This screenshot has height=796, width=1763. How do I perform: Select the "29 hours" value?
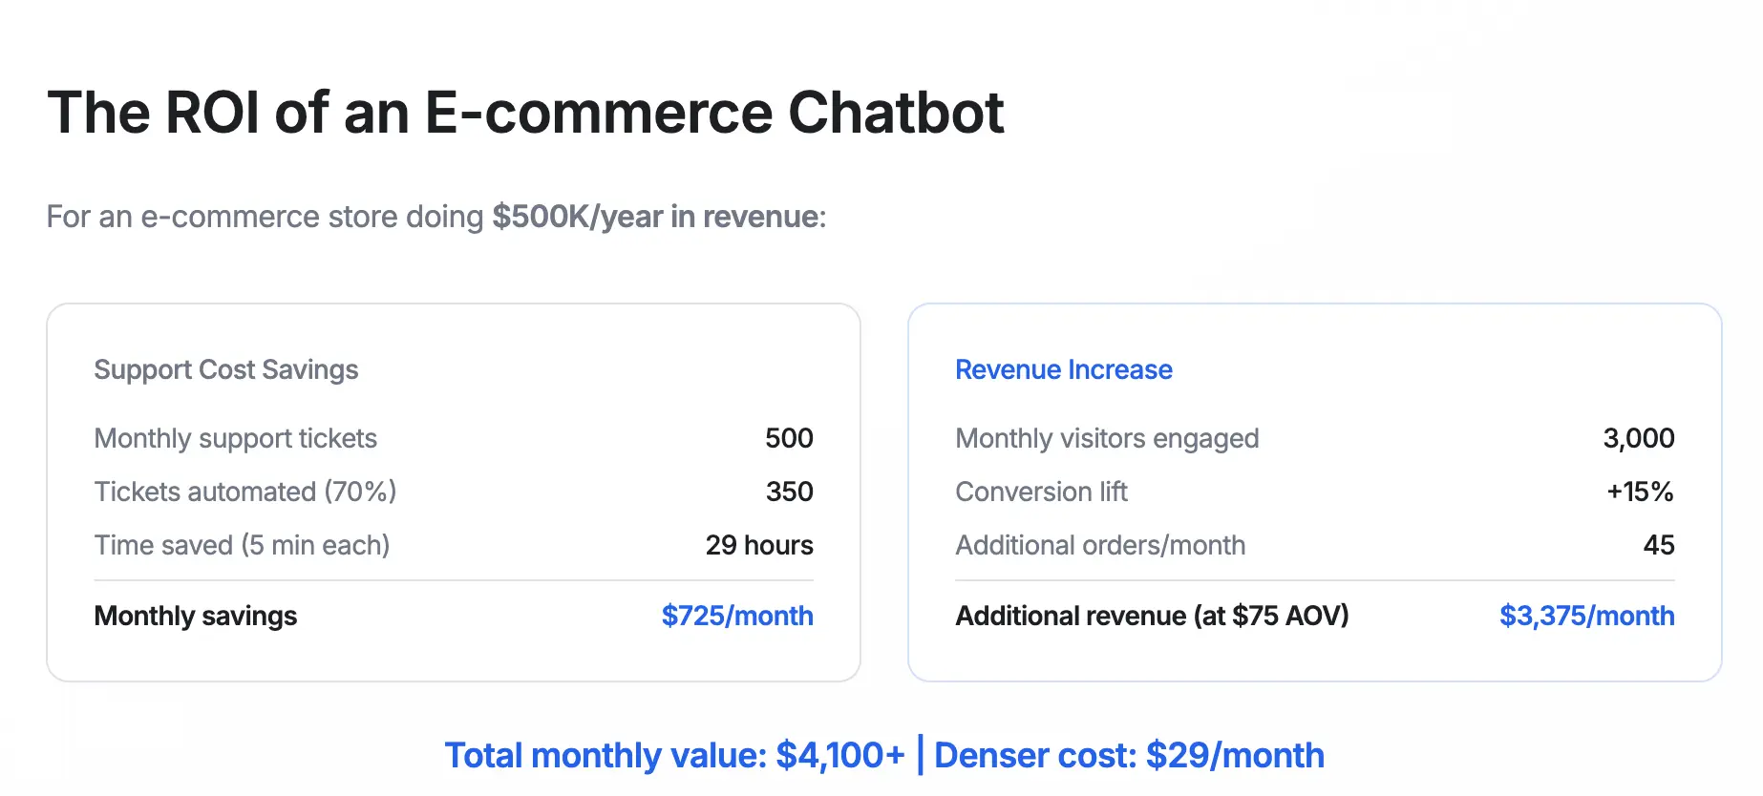pos(759,545)
